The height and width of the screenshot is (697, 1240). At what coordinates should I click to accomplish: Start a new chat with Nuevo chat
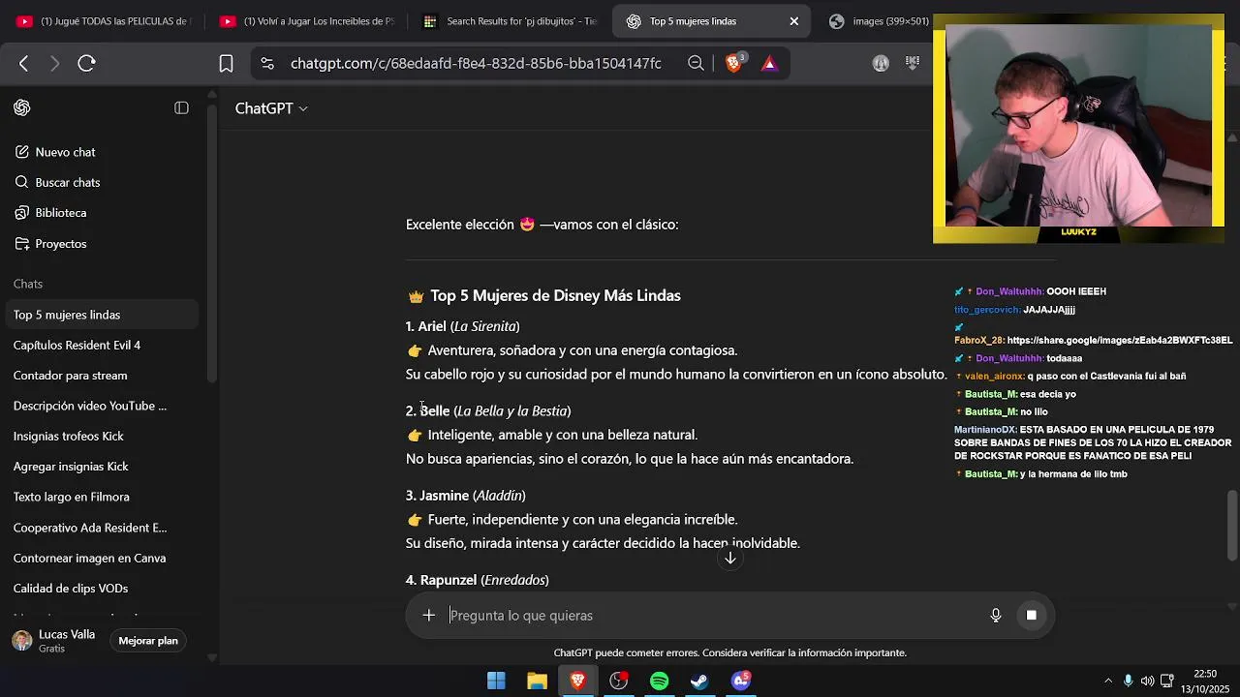click(102, 152)
